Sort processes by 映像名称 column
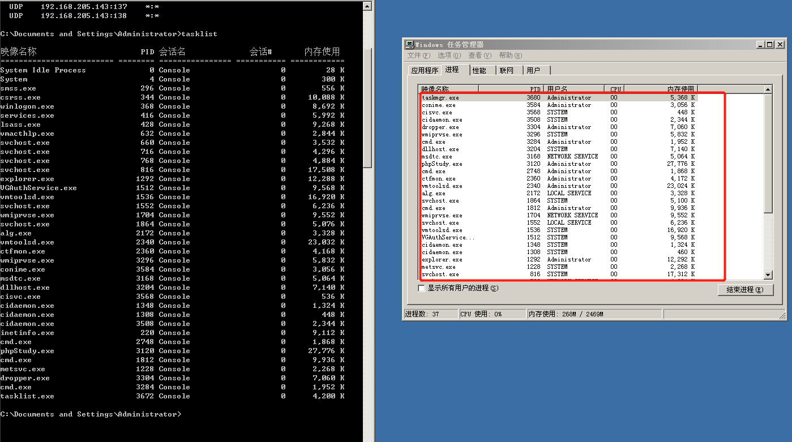This screenshot has width=792, height=442. coord(436,89)
